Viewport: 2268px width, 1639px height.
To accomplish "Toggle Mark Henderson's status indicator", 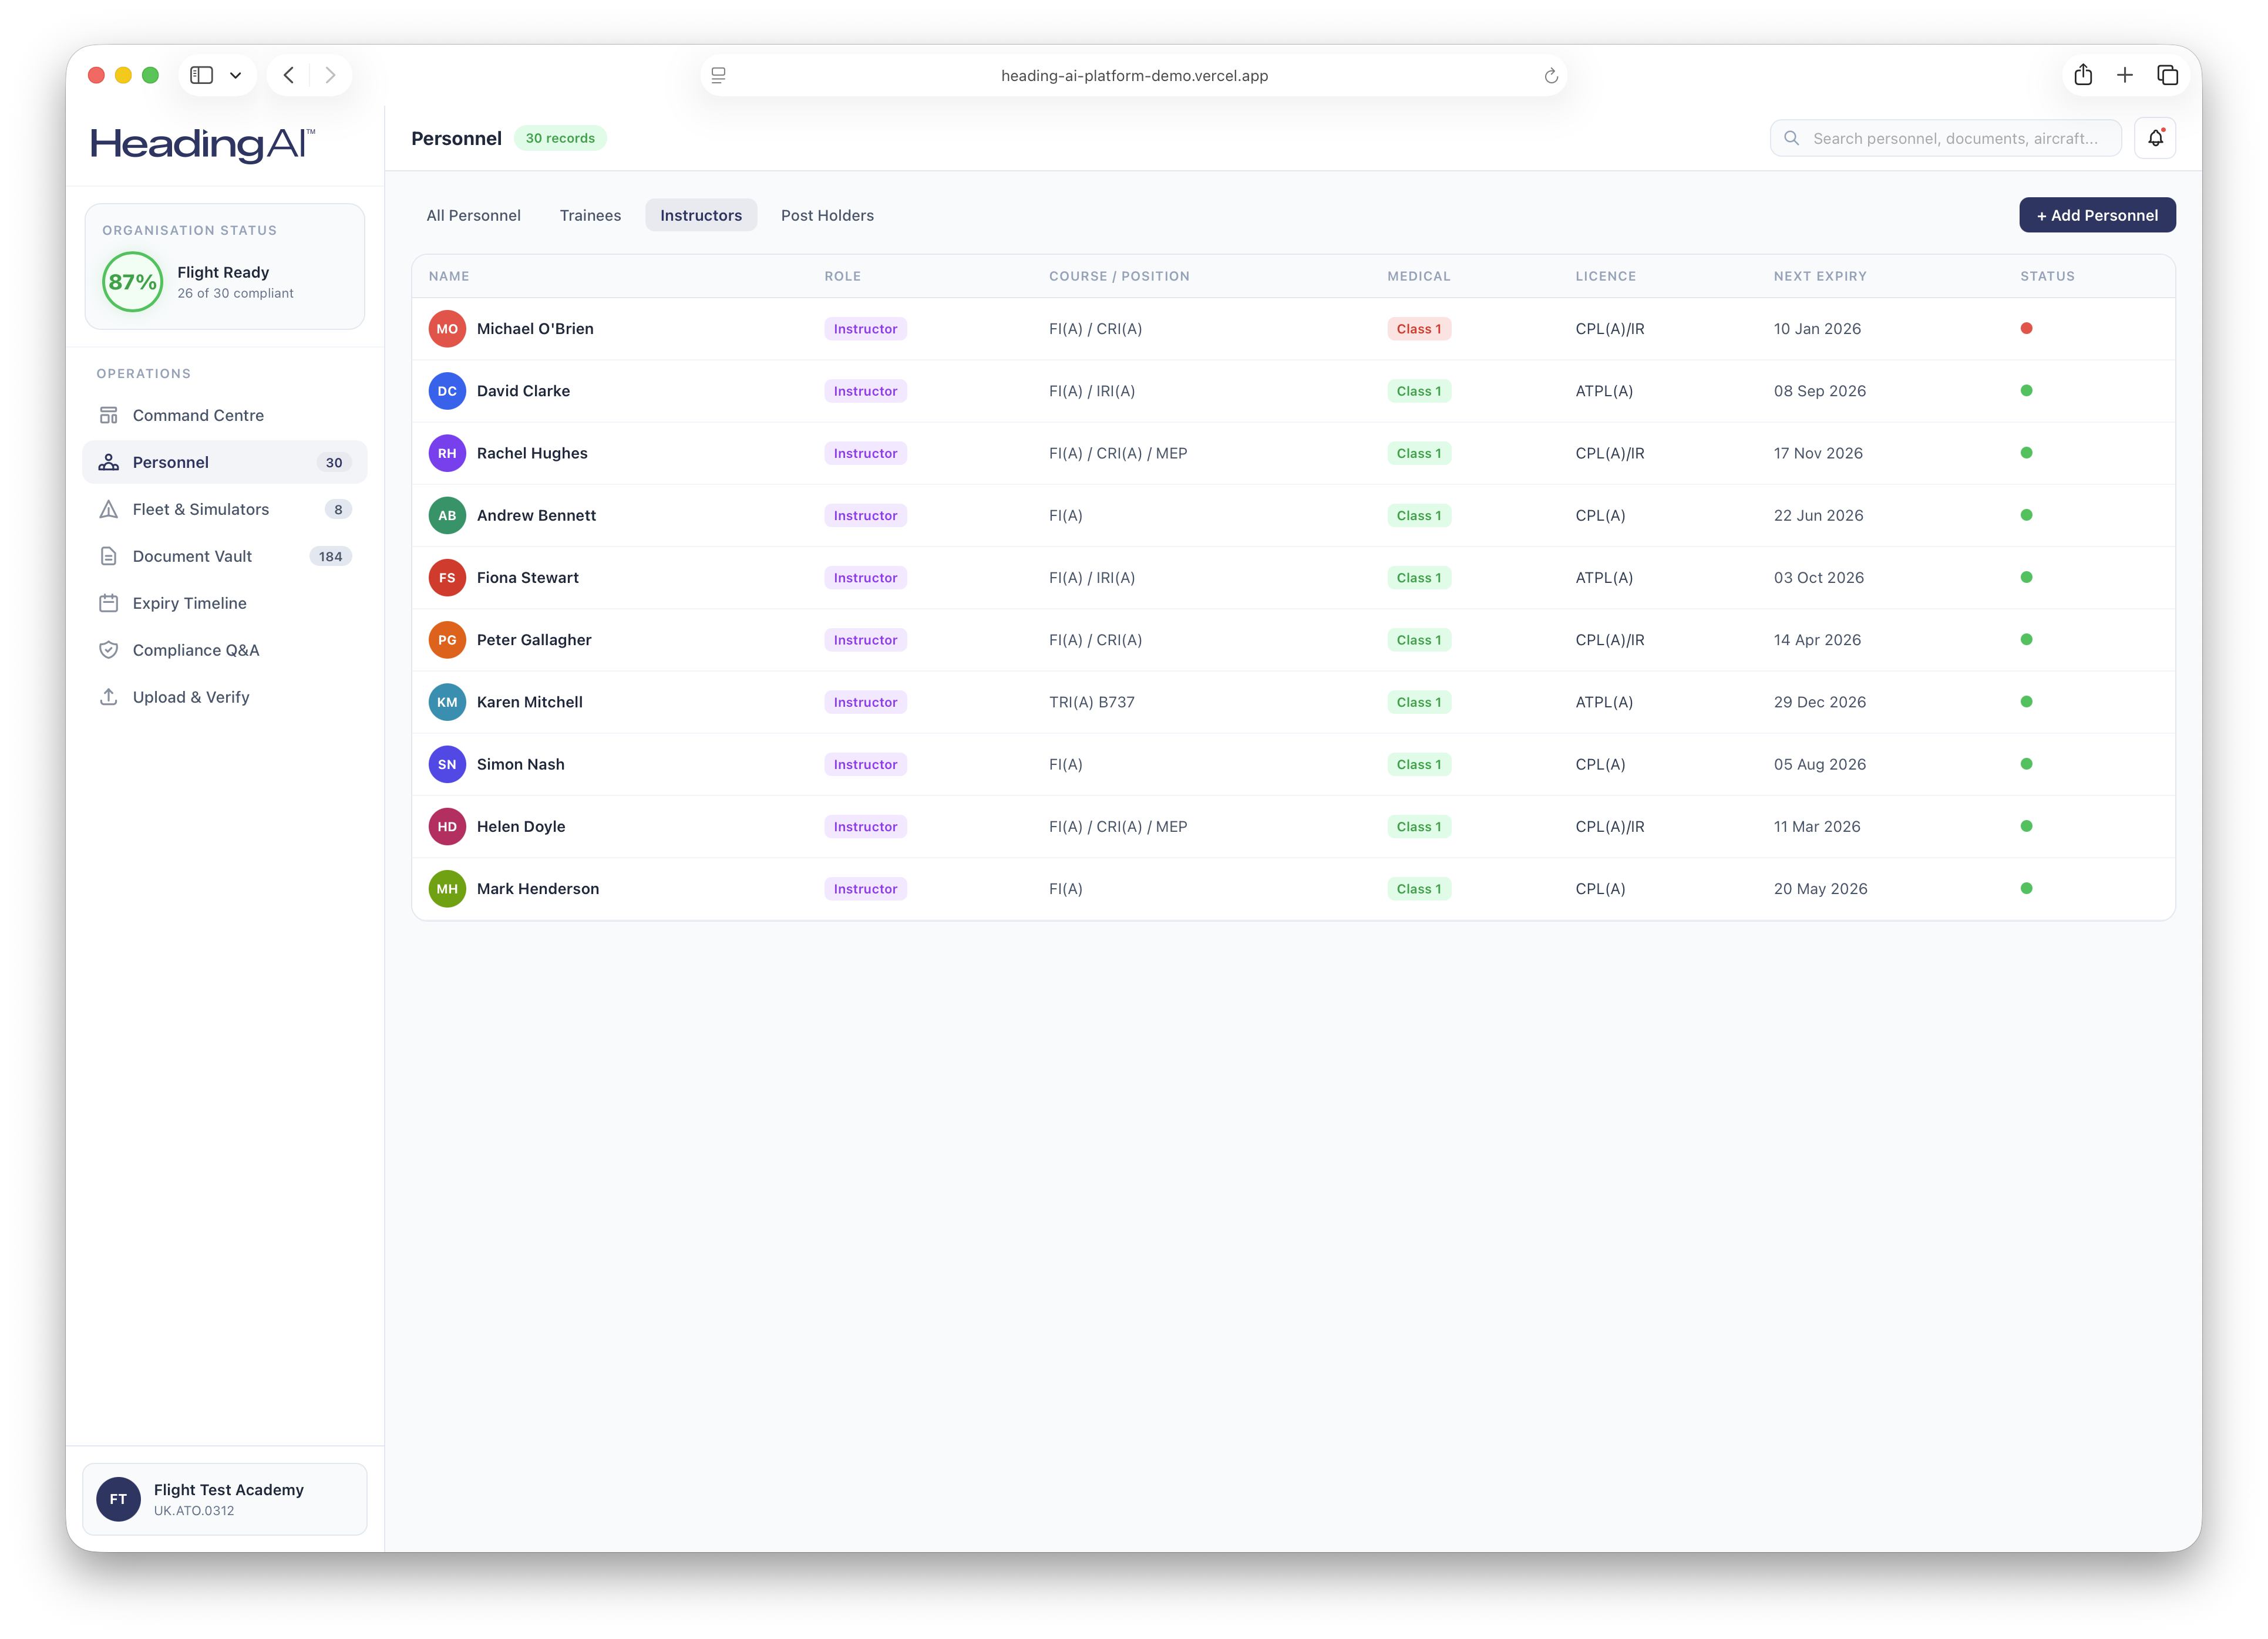I will click(x=2027, y=888).
